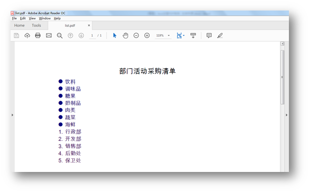Add a comment sticky note icon

point(209,36)
